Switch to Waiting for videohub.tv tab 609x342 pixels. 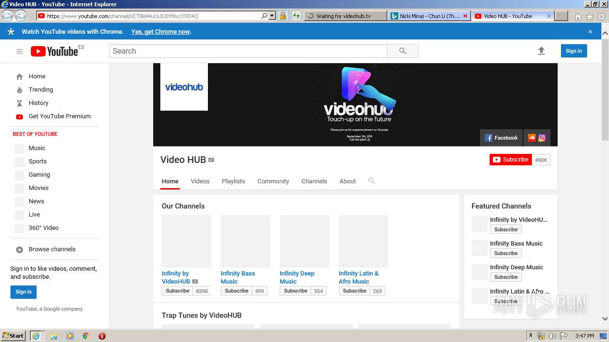[x=345, y=16]
